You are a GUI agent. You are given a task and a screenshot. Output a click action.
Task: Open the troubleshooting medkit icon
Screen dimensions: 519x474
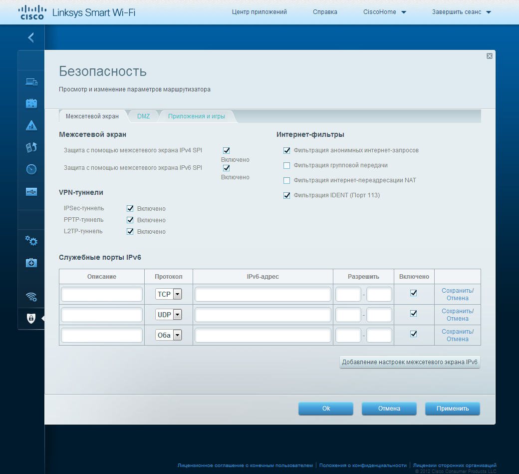(x=31, y=263)
